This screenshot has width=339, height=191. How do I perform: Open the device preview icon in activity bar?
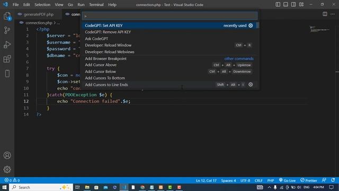point(7,73)
